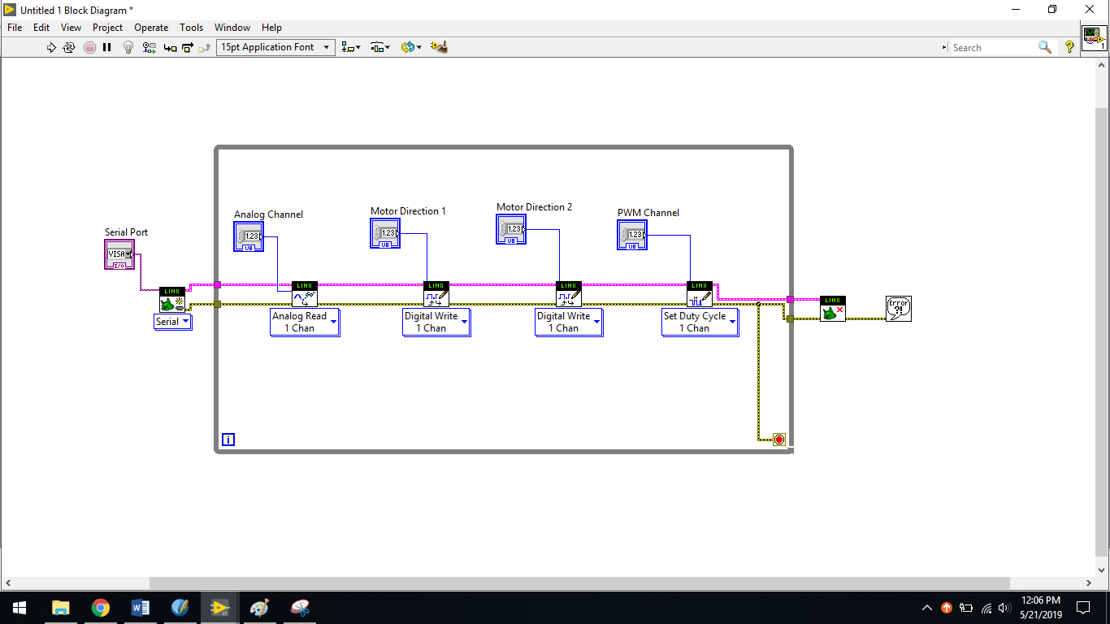The image size is (1110, 624).
Task: Select the second LINX Digital Write node
Action: pos(569,294)
